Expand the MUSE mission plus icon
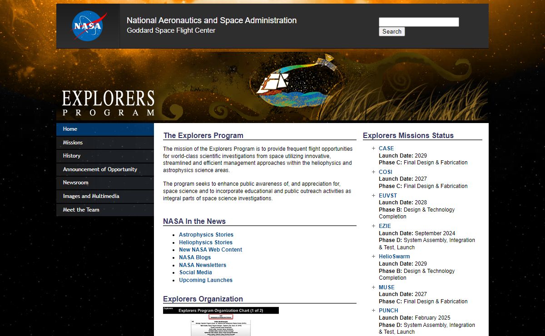This screenshot has height=336, width=545. tap(373, 287)
